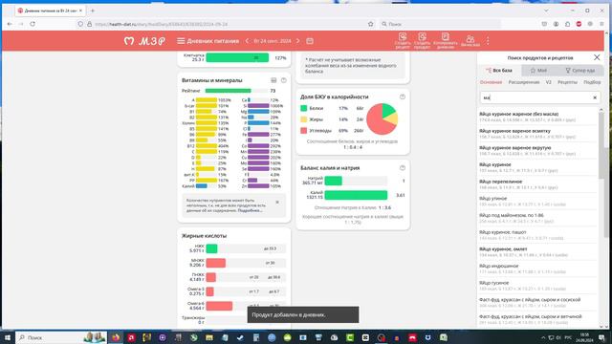Choose Яйцо куриное, омлет result
612x344 pixels.
[x=537, y=251]
